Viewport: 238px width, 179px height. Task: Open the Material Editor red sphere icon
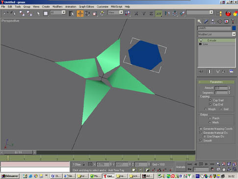click(228, 13)
